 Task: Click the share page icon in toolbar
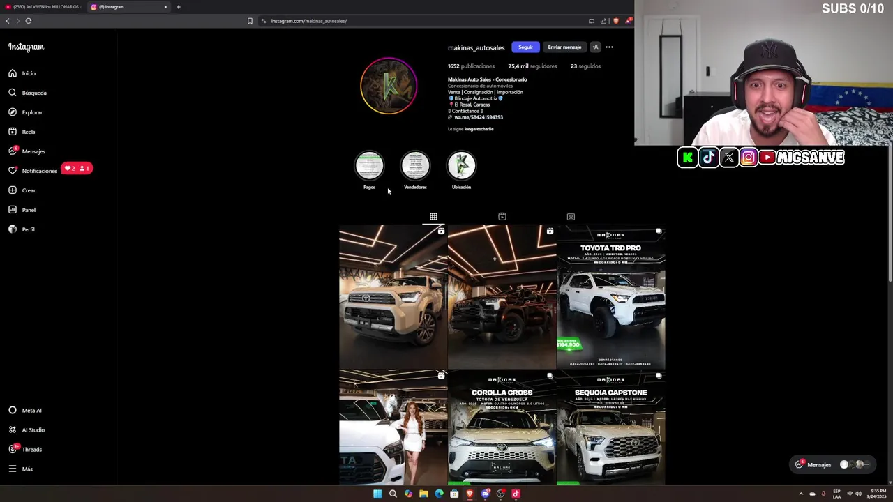click(x=603, y=21)
